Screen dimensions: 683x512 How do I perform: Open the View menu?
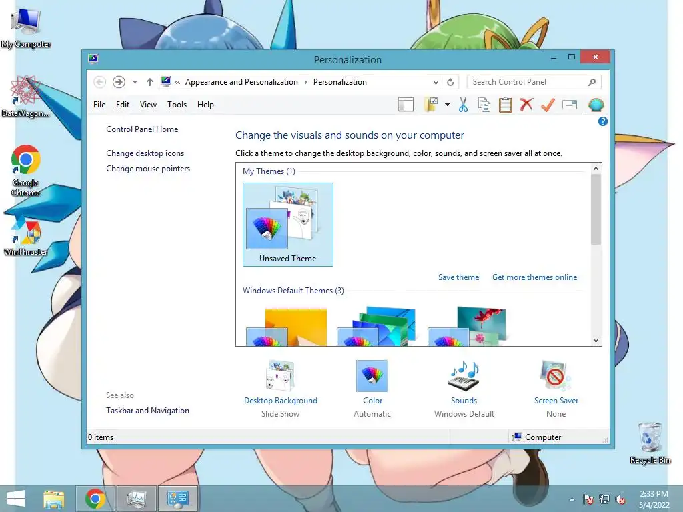click(148, 105)
